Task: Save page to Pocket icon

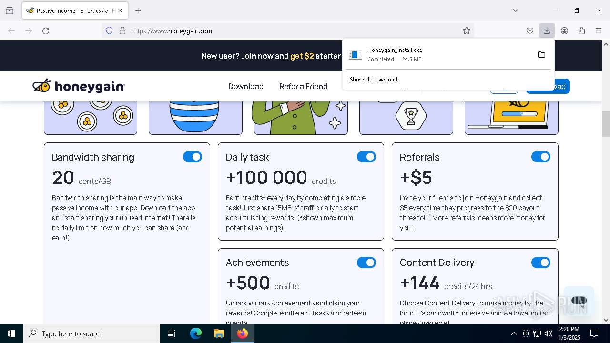Action: pyautogui.click(x=530, y=30)
